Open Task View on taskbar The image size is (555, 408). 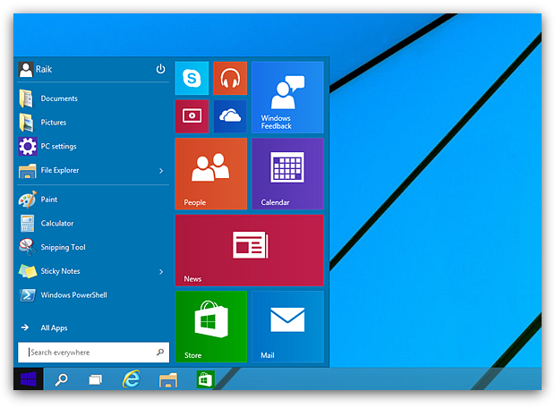coord(96,379)
